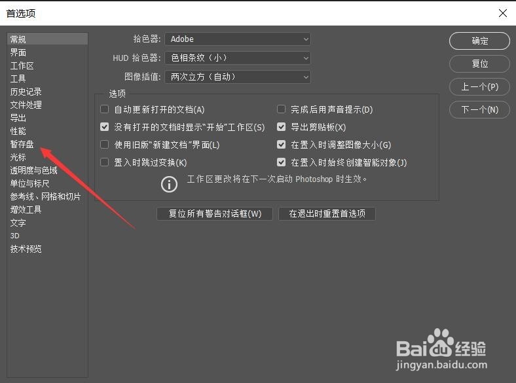This screenshot has height=383, width=516.
Task: Select 暂存盘 in the sidebar
Action: coord(22,144)
